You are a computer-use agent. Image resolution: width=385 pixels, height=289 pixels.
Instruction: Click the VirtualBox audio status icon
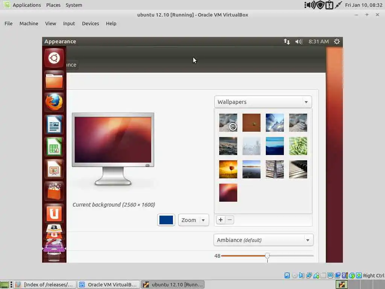302,275
